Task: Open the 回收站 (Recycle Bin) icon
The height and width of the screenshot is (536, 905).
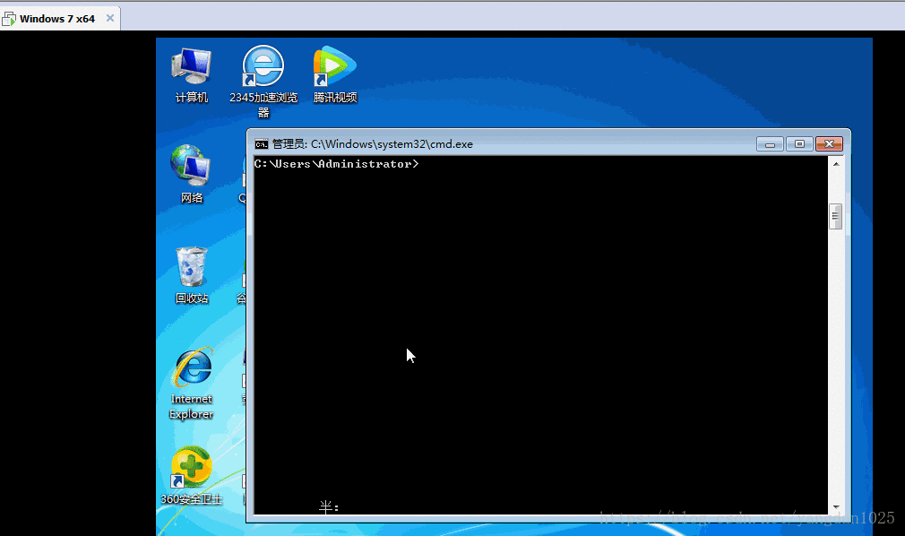Action: tap(192, 275)
